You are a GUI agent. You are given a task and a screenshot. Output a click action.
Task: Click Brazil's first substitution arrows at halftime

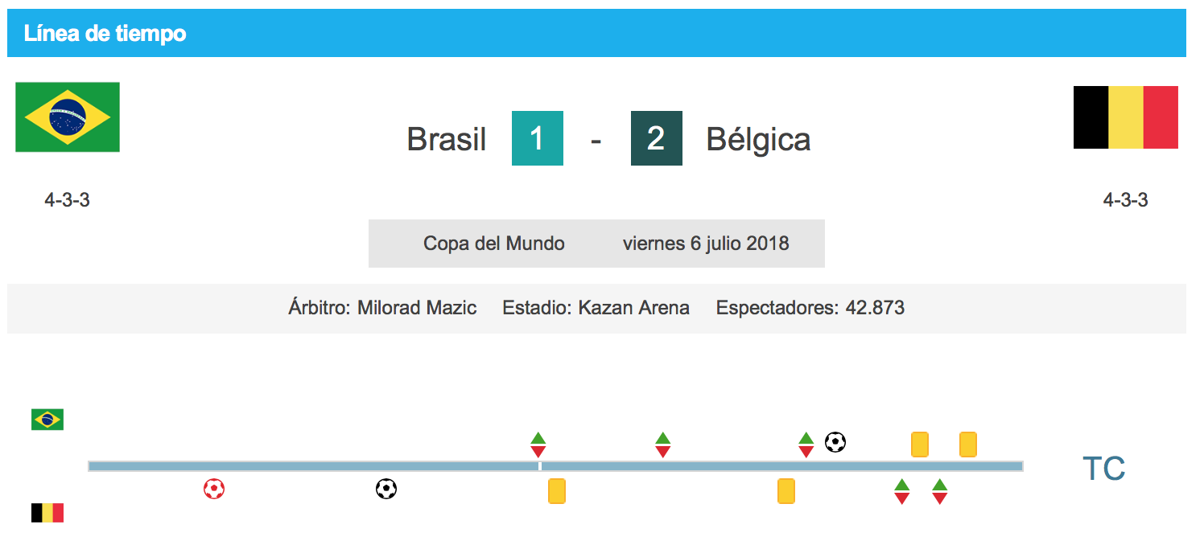[538, 445]
